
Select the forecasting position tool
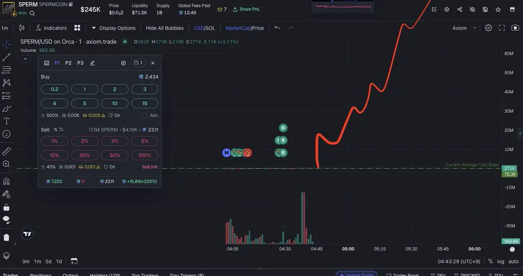click(7, 95)
